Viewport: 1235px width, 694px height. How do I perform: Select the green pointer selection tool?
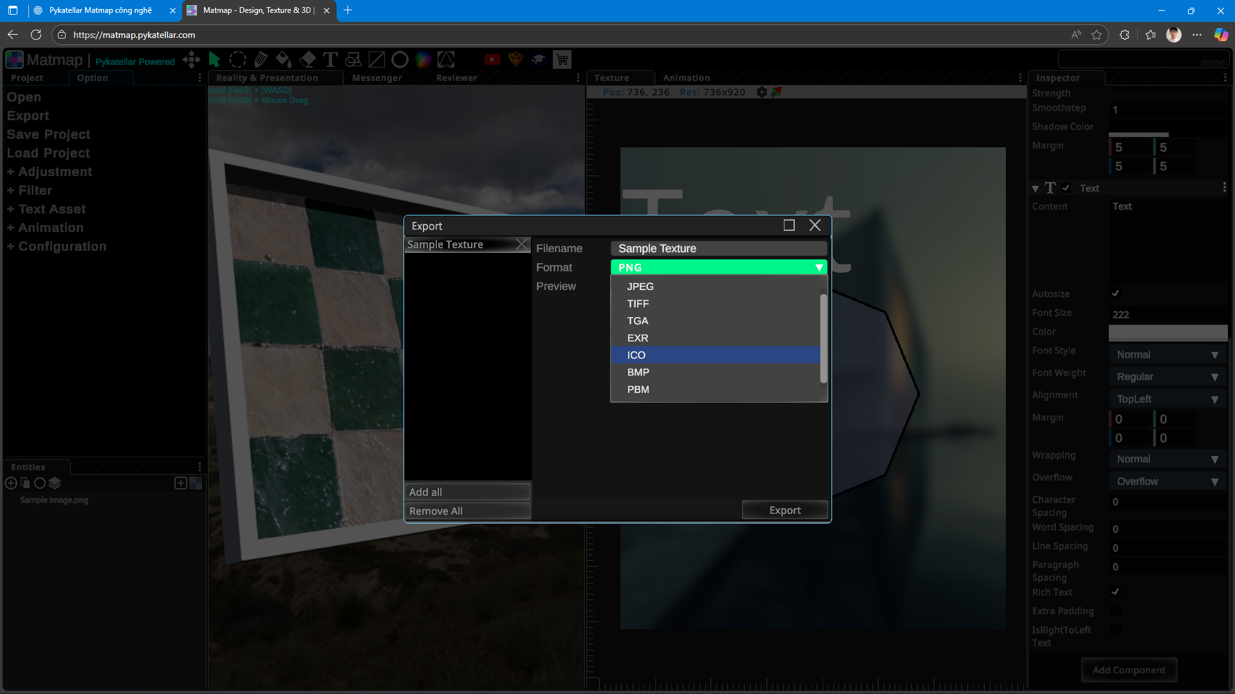pos(215,60)
